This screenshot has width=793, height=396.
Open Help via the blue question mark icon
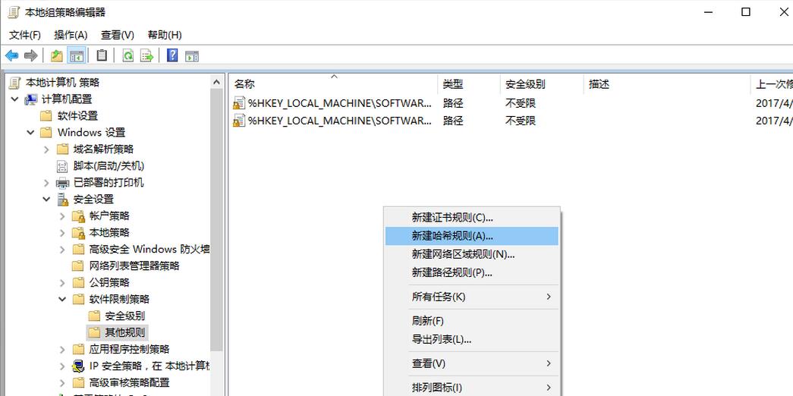(x=172, y=55)
